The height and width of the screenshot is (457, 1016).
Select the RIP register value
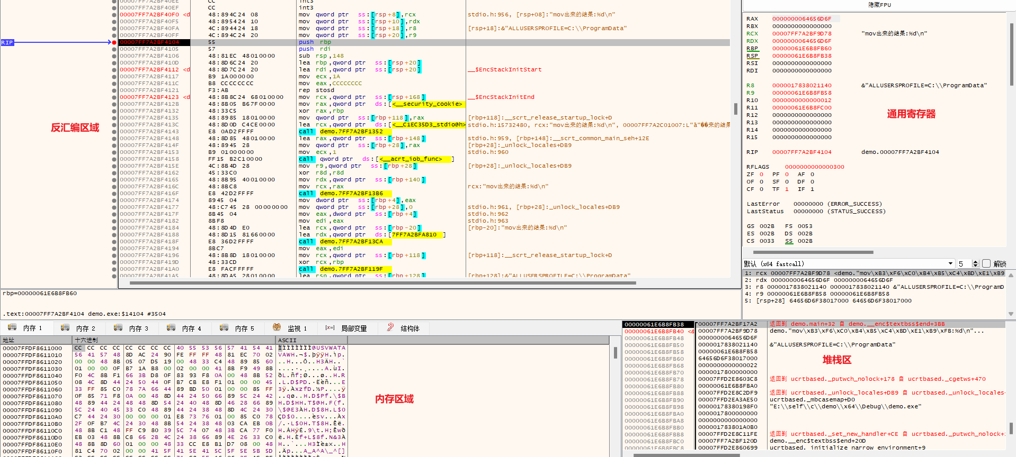[801, 152]
